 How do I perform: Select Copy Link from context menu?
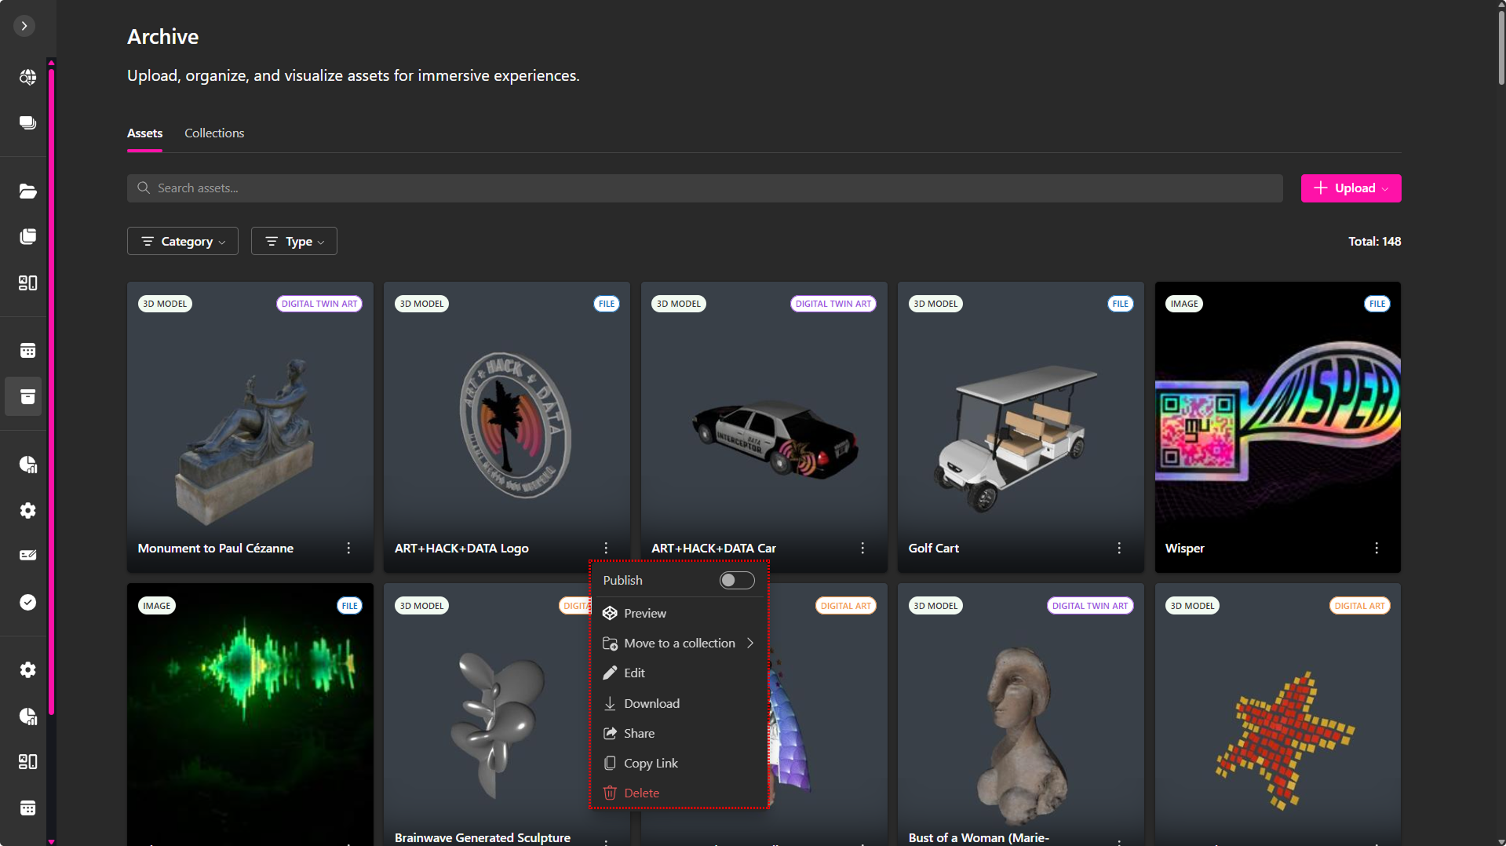point(651,763)
